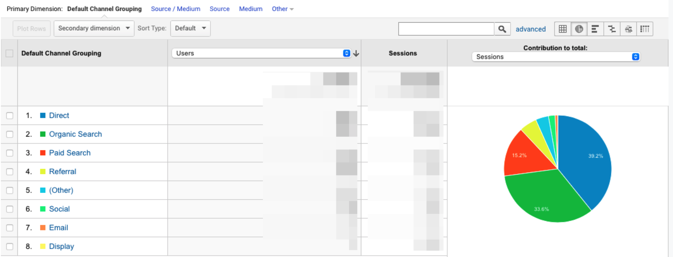Open the Secondary dimension dropdown

pos(94,29)
